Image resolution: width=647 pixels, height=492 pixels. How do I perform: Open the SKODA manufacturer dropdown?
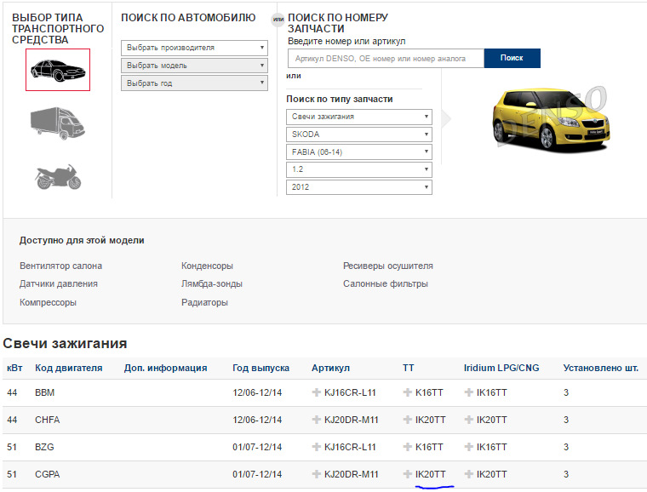pyautogui.click(x=359, y=134)
